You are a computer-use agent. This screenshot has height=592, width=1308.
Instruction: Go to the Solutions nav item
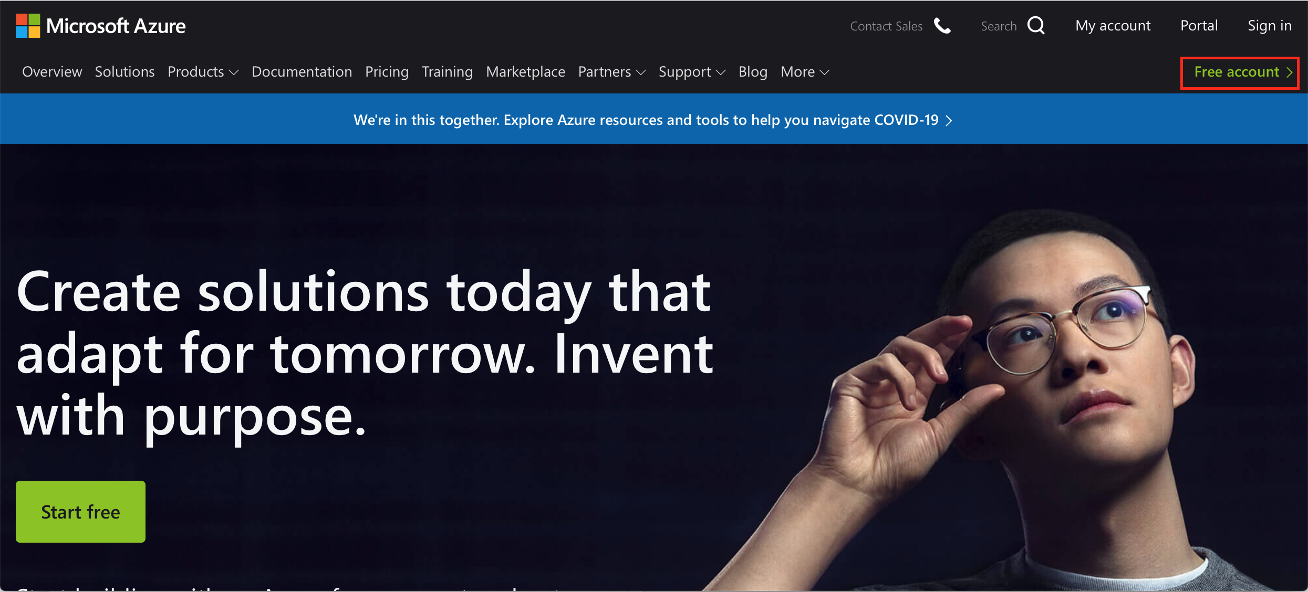tap(124, 72)
